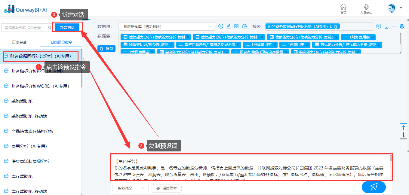Click the mobile phone preview icon
This screenshot has width=409, height=195.
tap(386, 26)
